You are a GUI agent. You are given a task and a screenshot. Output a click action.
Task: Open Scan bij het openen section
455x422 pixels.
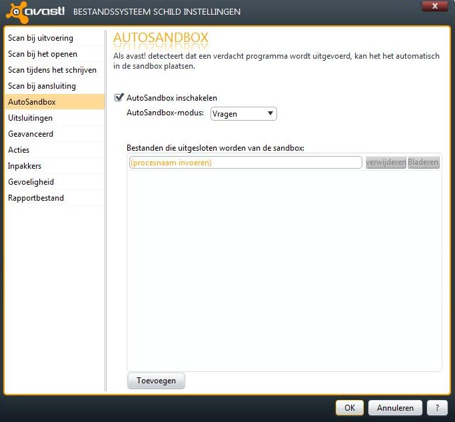click(x=55, y=54)
